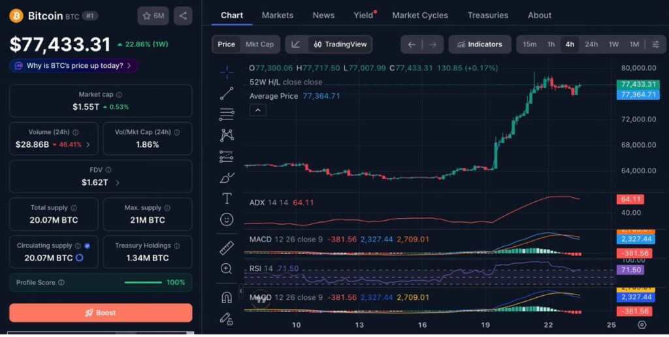Select the brush drawing tool
The width and height of the screenshot is (669, 337).
tap(227, 178)
